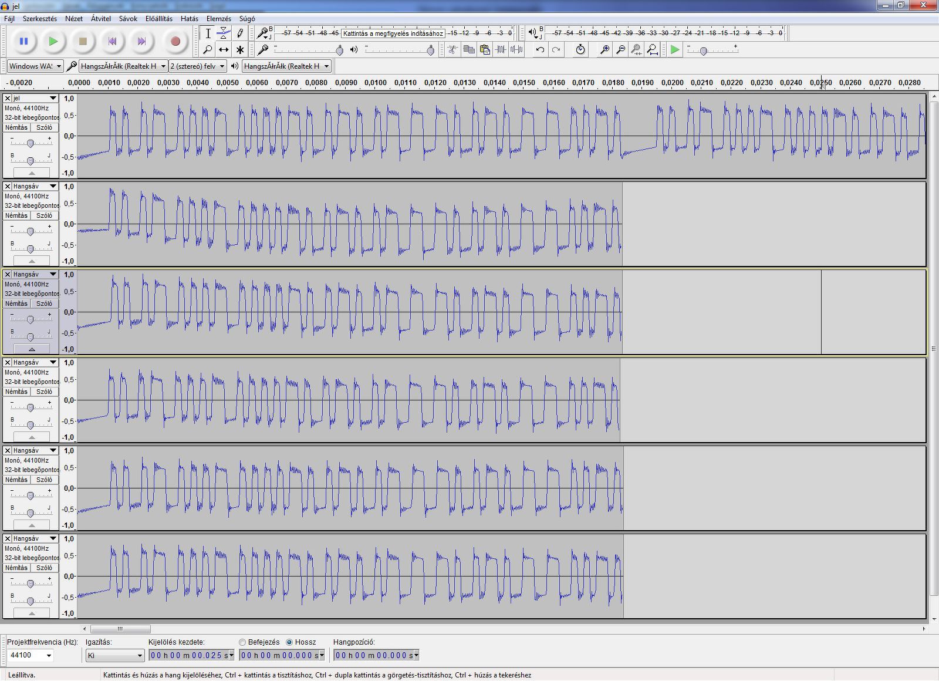Image resolution: width=939 pixels, height=681 pixels.
Task: Zoom in using the toolbar magnifier plus
Action: [x=604, y=49]
